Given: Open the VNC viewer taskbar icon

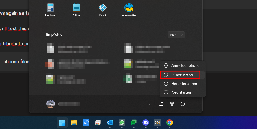Looking at the screenshot, I should [86, 123].
